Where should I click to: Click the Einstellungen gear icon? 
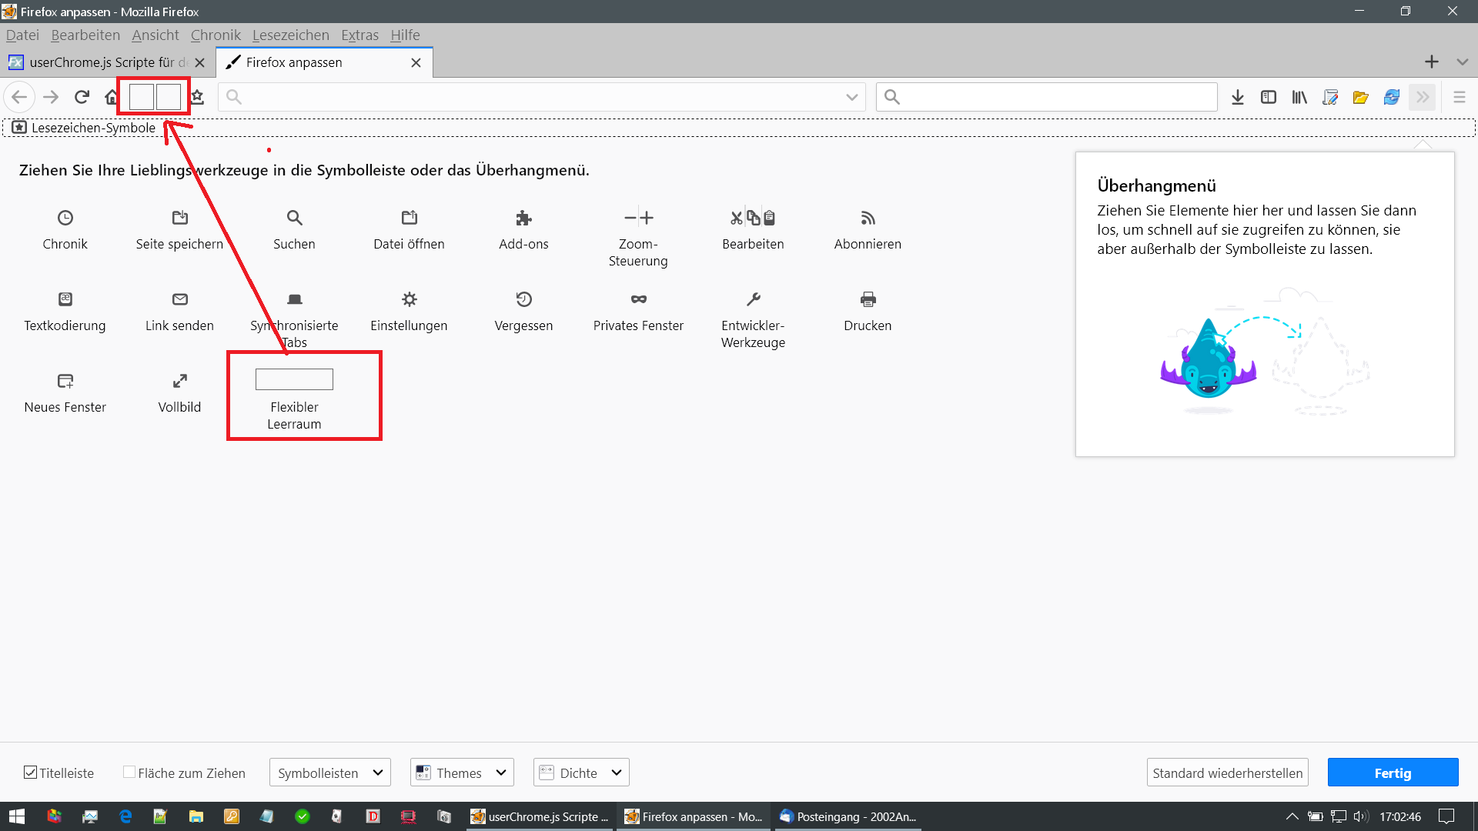point(409,299)
